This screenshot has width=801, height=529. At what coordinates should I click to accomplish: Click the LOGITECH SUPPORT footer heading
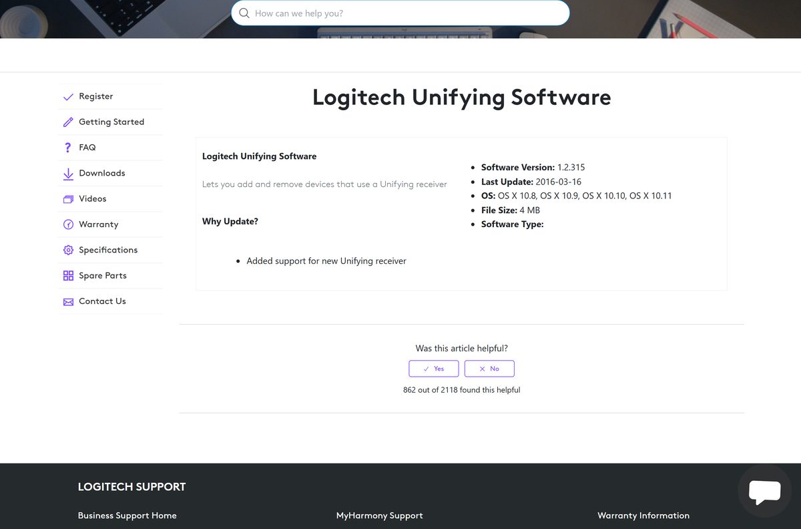point(131,487)
